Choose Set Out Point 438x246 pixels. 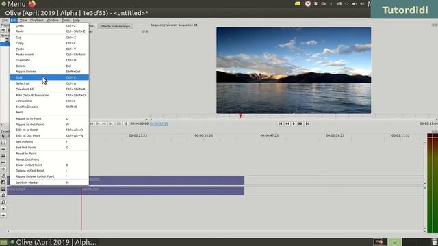coord(49,148)
